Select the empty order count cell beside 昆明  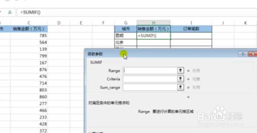point(191,36)
